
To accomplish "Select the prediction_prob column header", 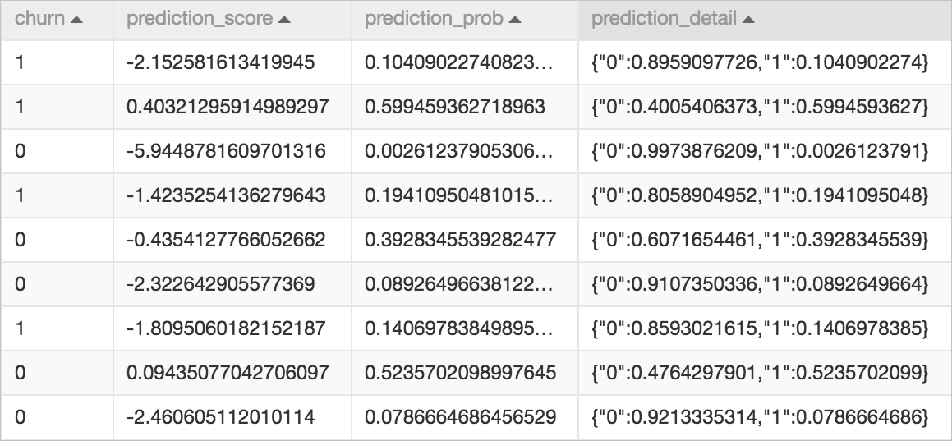I will coord(464,20).
